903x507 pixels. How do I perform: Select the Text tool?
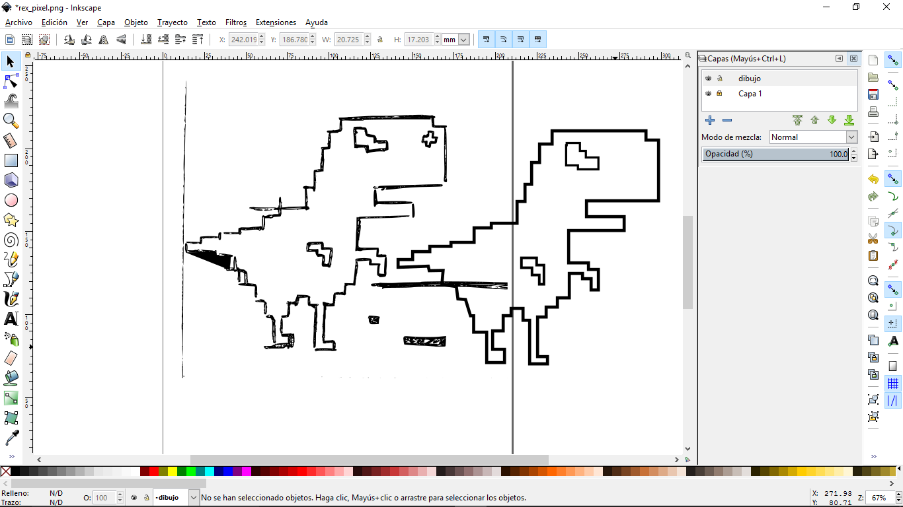coord(11,319)
